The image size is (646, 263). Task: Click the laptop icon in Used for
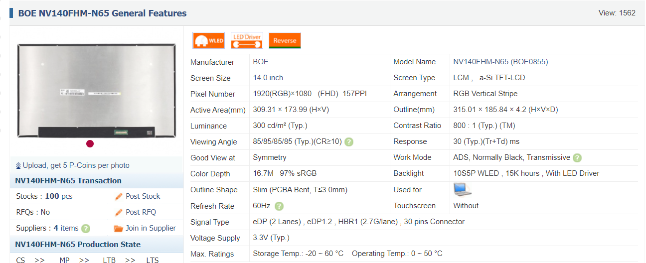(462, 189)
